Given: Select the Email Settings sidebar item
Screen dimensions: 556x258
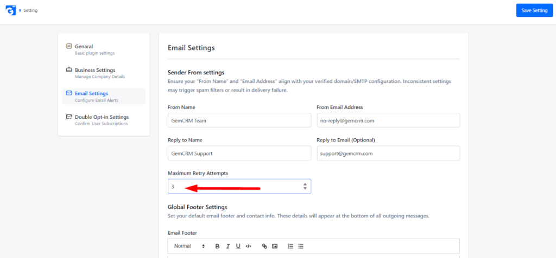Looking at the screenshot, I should (104, 96).
